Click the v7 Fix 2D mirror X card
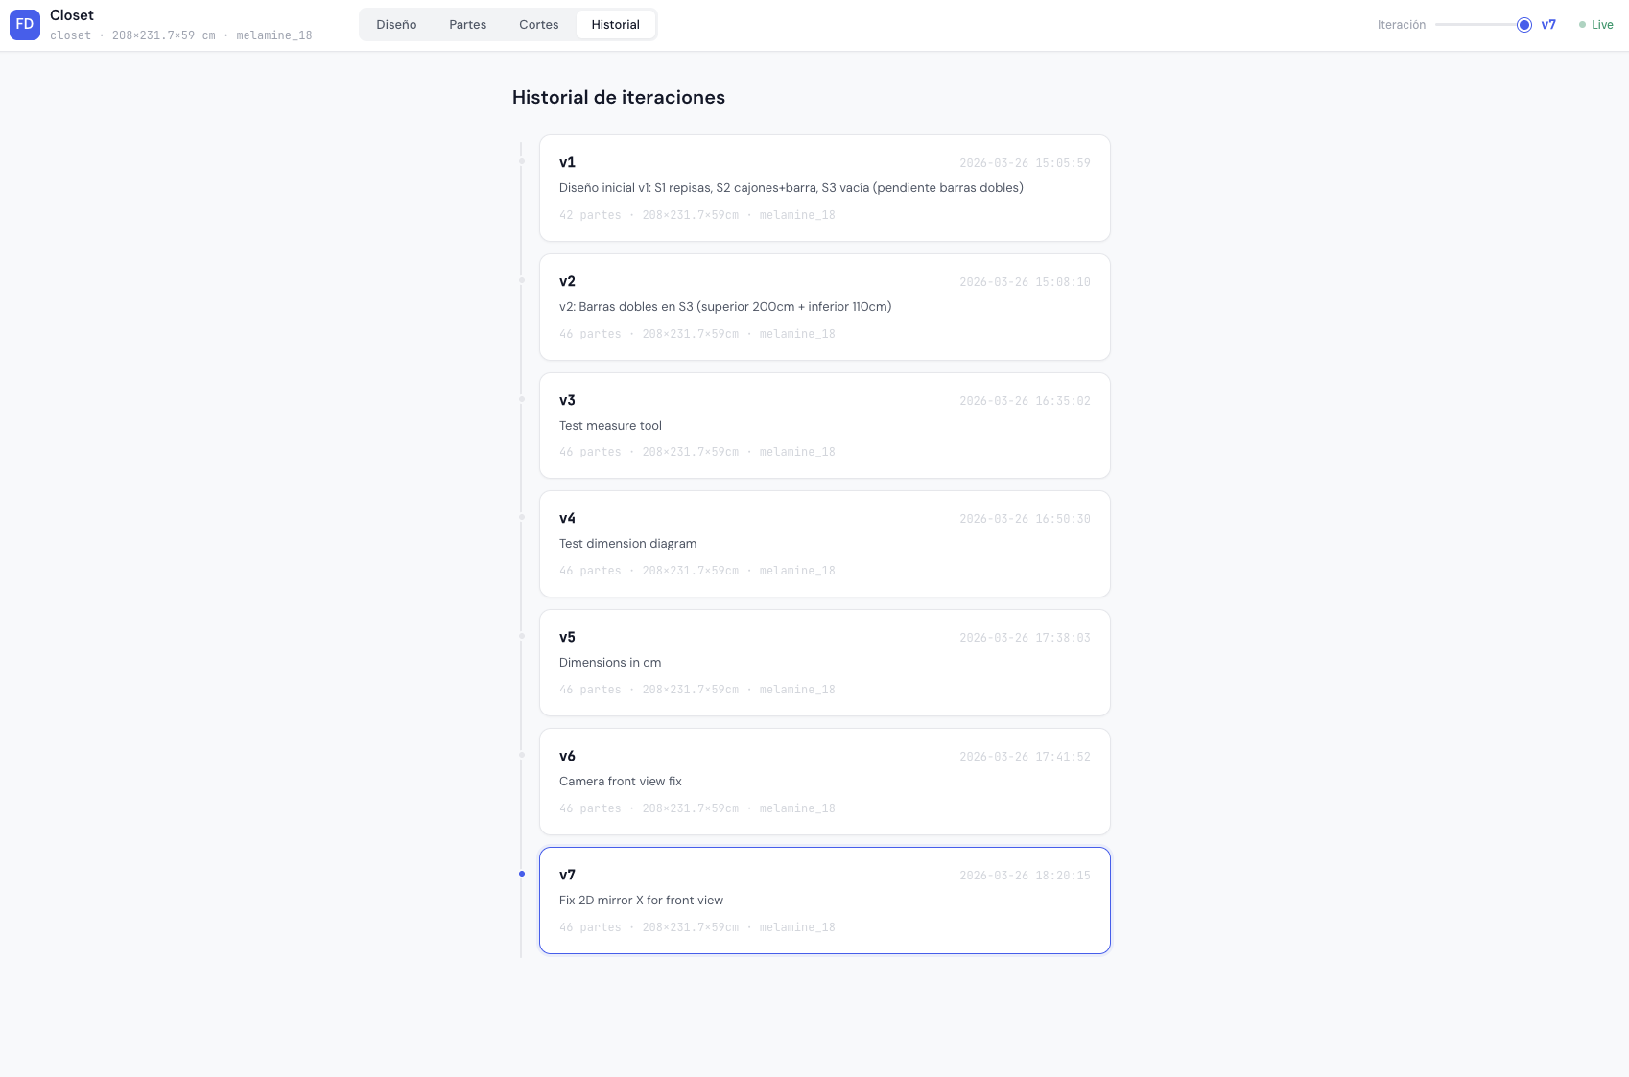The width and height of the screenshot is (1629, 1077). click(825, 901)
